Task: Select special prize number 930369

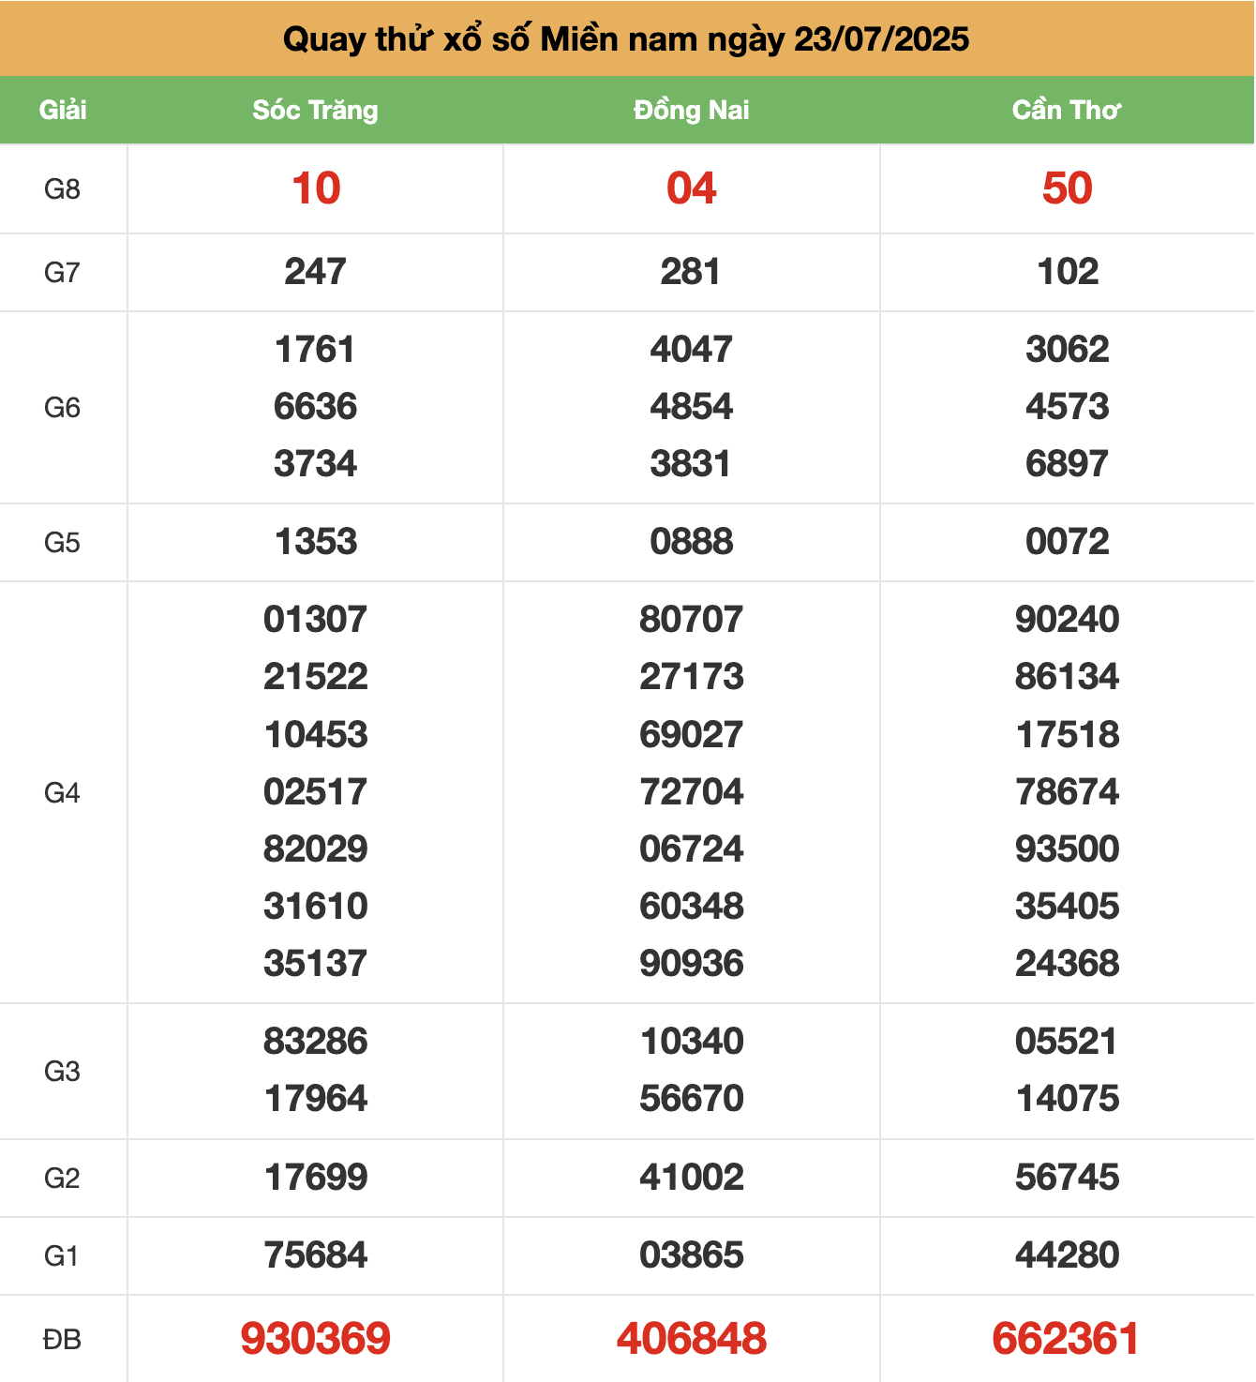Action: tap(315, 1338)
